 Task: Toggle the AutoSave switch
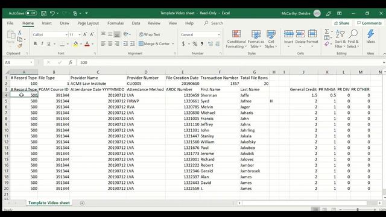point(31,13)
